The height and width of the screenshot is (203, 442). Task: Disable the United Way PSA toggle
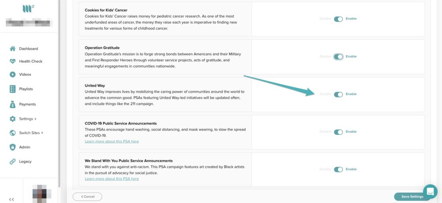tap(338, 94)
